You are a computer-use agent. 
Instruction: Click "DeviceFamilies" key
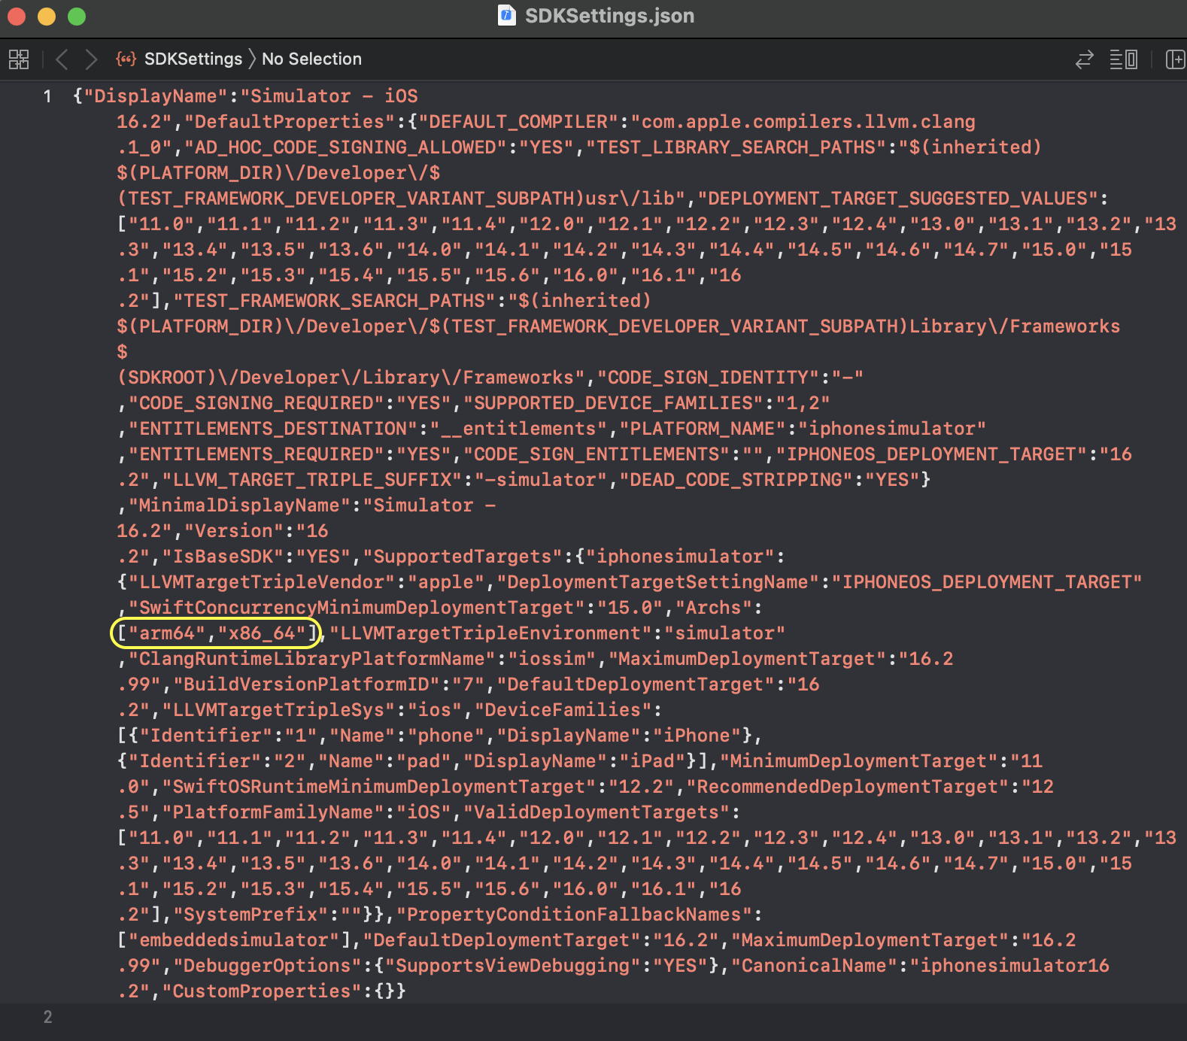[563, 710]
